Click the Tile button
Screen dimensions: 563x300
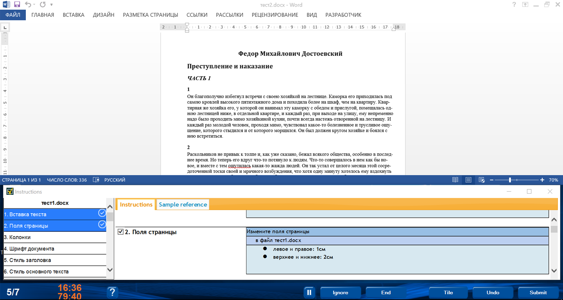point(448,292)
